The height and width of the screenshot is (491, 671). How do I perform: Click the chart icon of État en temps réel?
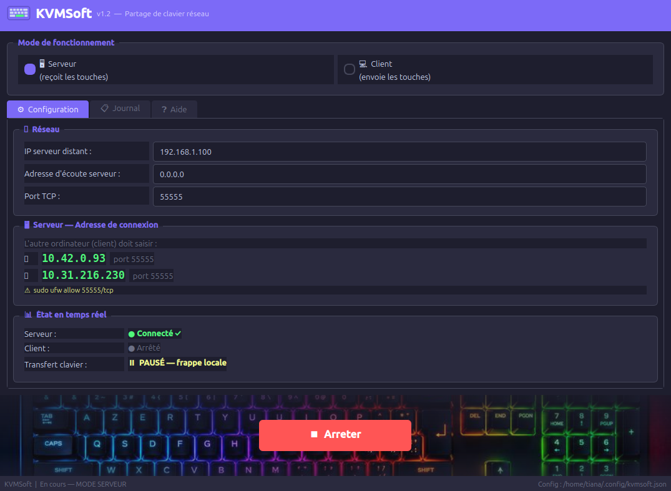click(28, 314)
